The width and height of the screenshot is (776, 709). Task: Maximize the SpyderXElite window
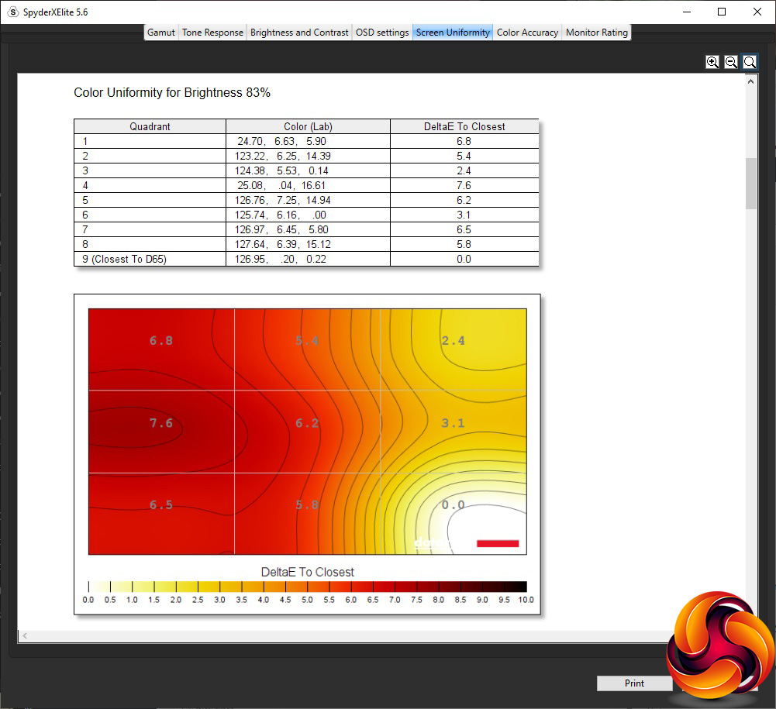pyautogui.click(x=722, y=12)
